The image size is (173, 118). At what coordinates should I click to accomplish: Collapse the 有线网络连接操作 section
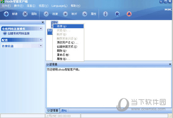(41, 29)
